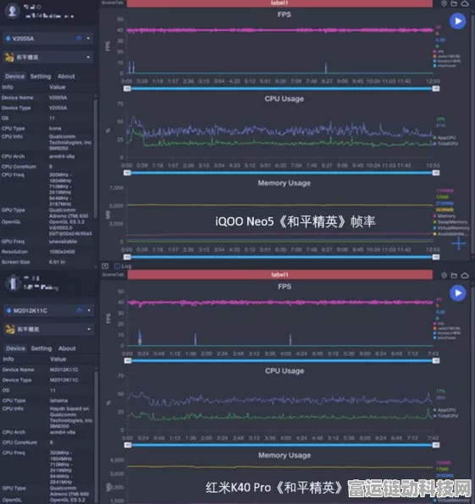Toggle VirtualMemory legend in top Memory chart
Image resolution: width=475 pixels, height=504 pixels.
pos(451,227)
